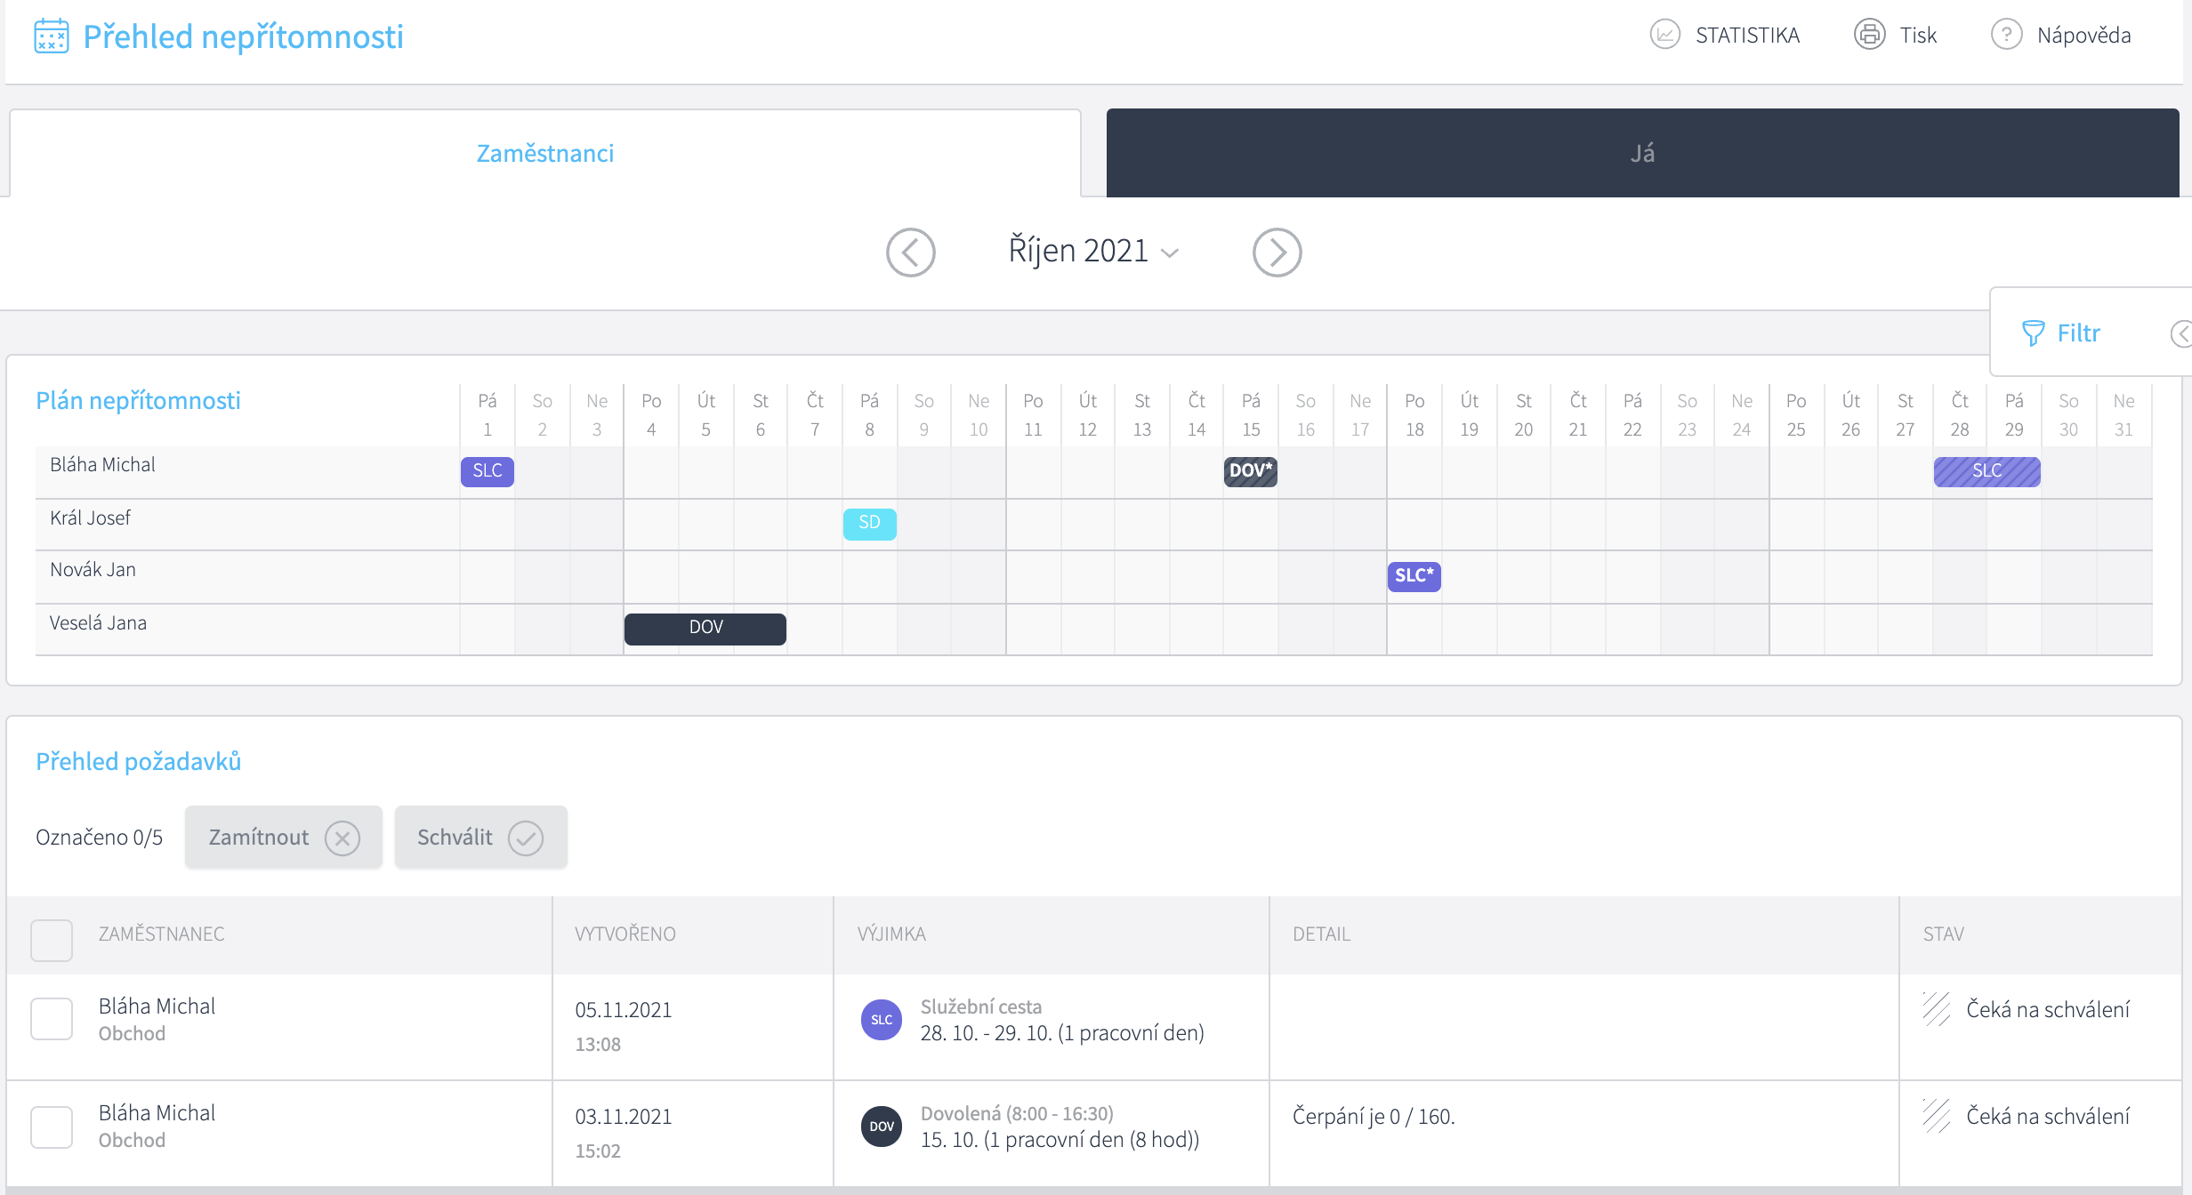Open the STATISTIKA chart icon
The width and height of the screenshot is (2192, 1195).
[x=1664, y=35]
